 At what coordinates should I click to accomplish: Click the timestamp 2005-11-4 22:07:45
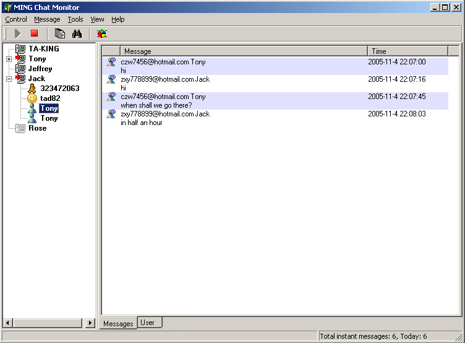[397, 97]
